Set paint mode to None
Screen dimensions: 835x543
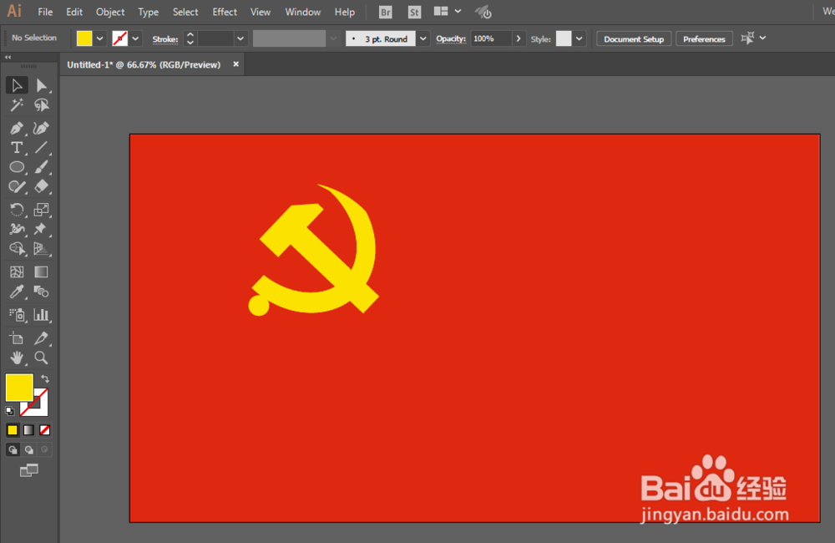[45, 430]
